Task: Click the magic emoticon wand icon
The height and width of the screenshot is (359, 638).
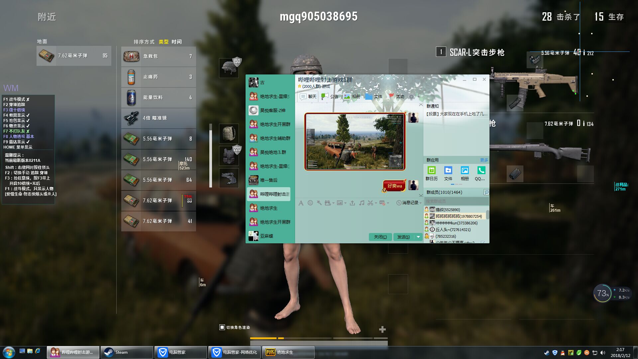Action: click(319, 203)
